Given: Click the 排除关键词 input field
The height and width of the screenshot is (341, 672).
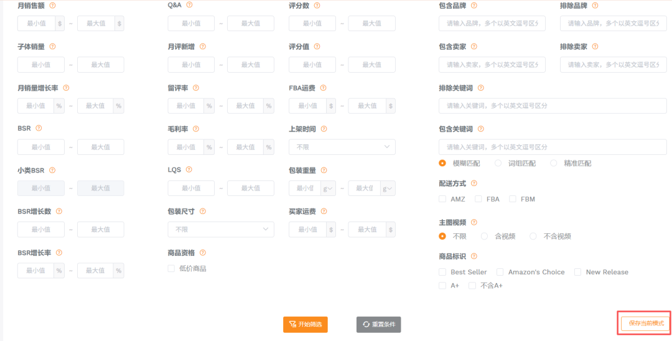Looking at the screenshot, I should click(x=553, y=106).
